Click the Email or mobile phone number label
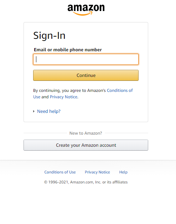 pos(68,50)
